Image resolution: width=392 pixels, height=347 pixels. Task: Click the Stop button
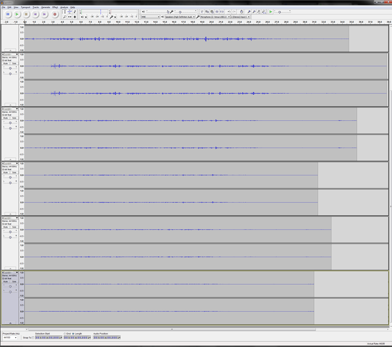pos(26,14)
